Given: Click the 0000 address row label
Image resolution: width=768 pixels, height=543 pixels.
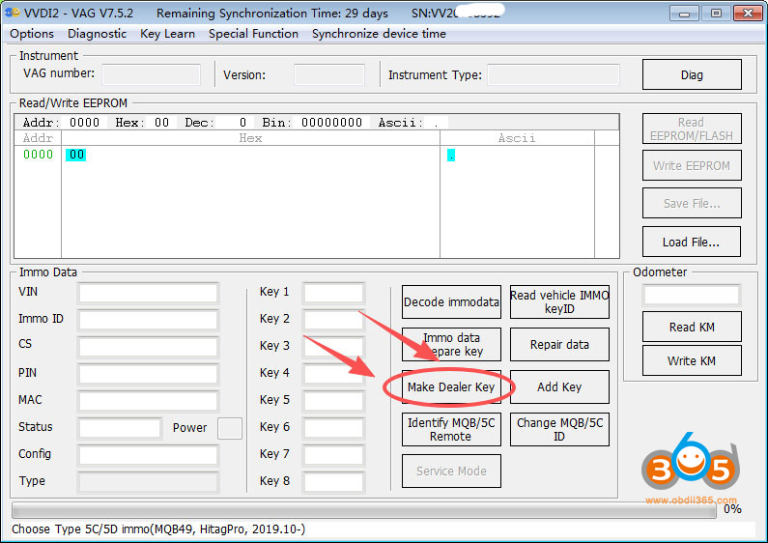Looking at the screenshot, I should coord(39,155).
